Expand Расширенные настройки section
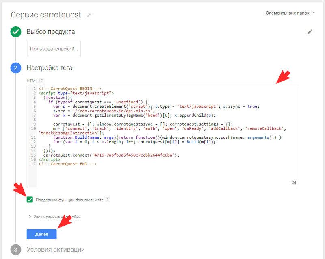Viewport: 325px width, 259px height. point(55,217)
